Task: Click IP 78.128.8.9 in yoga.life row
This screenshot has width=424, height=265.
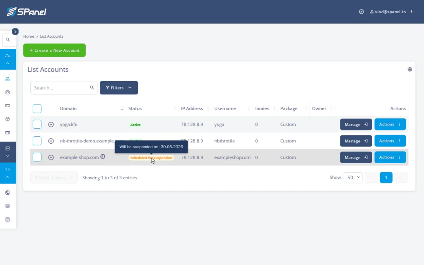Action: point(192,124)
